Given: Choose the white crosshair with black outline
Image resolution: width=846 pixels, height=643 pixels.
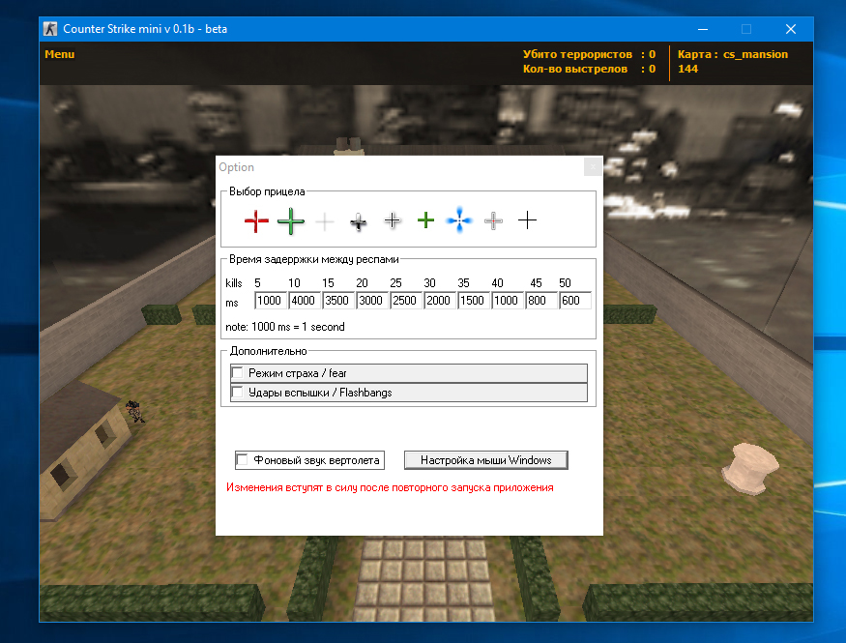Looking at the screenshot, I should [393, 221].
